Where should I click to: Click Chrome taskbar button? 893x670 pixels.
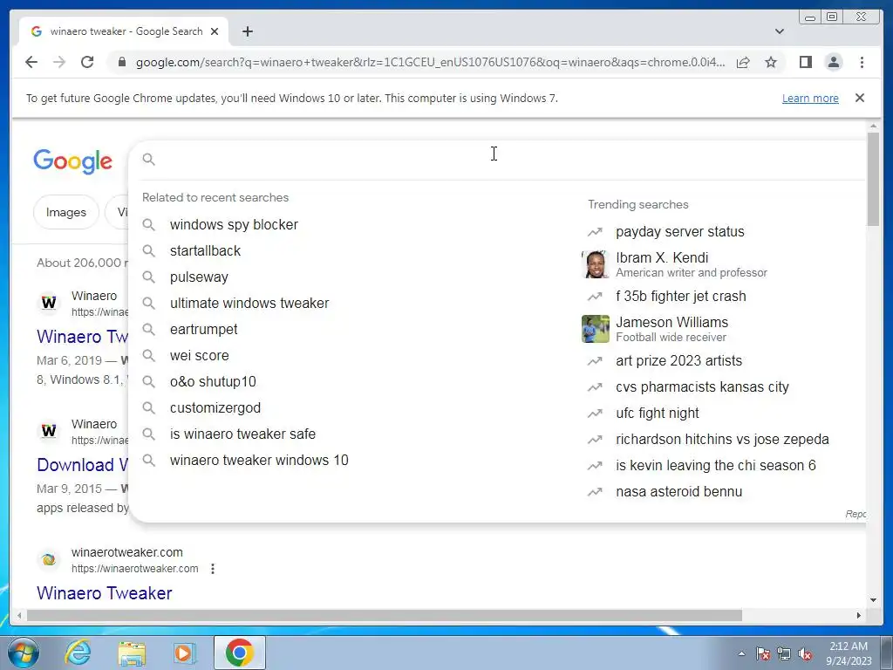click(239, 653)
